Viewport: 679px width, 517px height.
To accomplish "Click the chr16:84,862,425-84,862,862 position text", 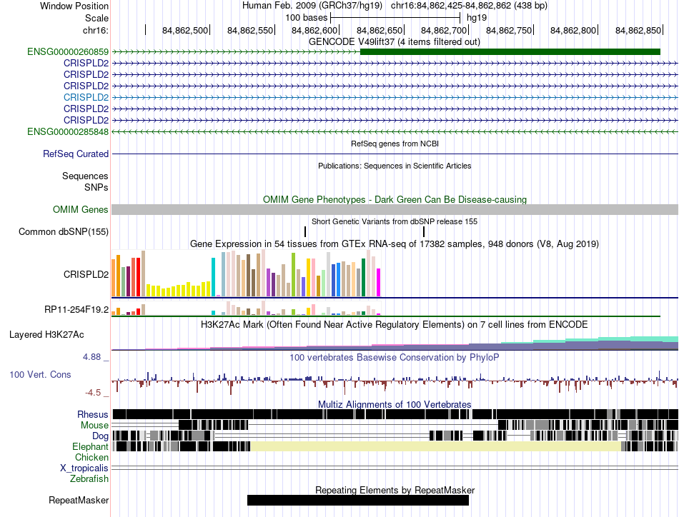I will coord(469,6).
